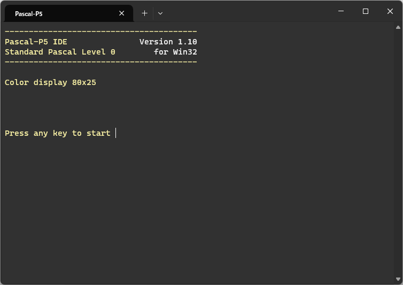Close the Pascal-P5 tab
The height and width of the screenshot is (285, 403).
coord(121,13)
